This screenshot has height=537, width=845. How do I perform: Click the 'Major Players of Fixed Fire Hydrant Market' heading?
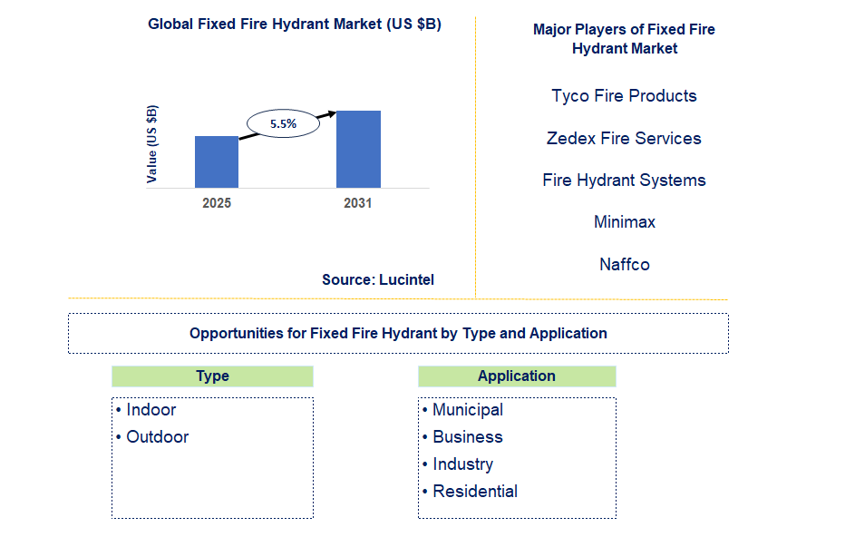coord(624,39)
